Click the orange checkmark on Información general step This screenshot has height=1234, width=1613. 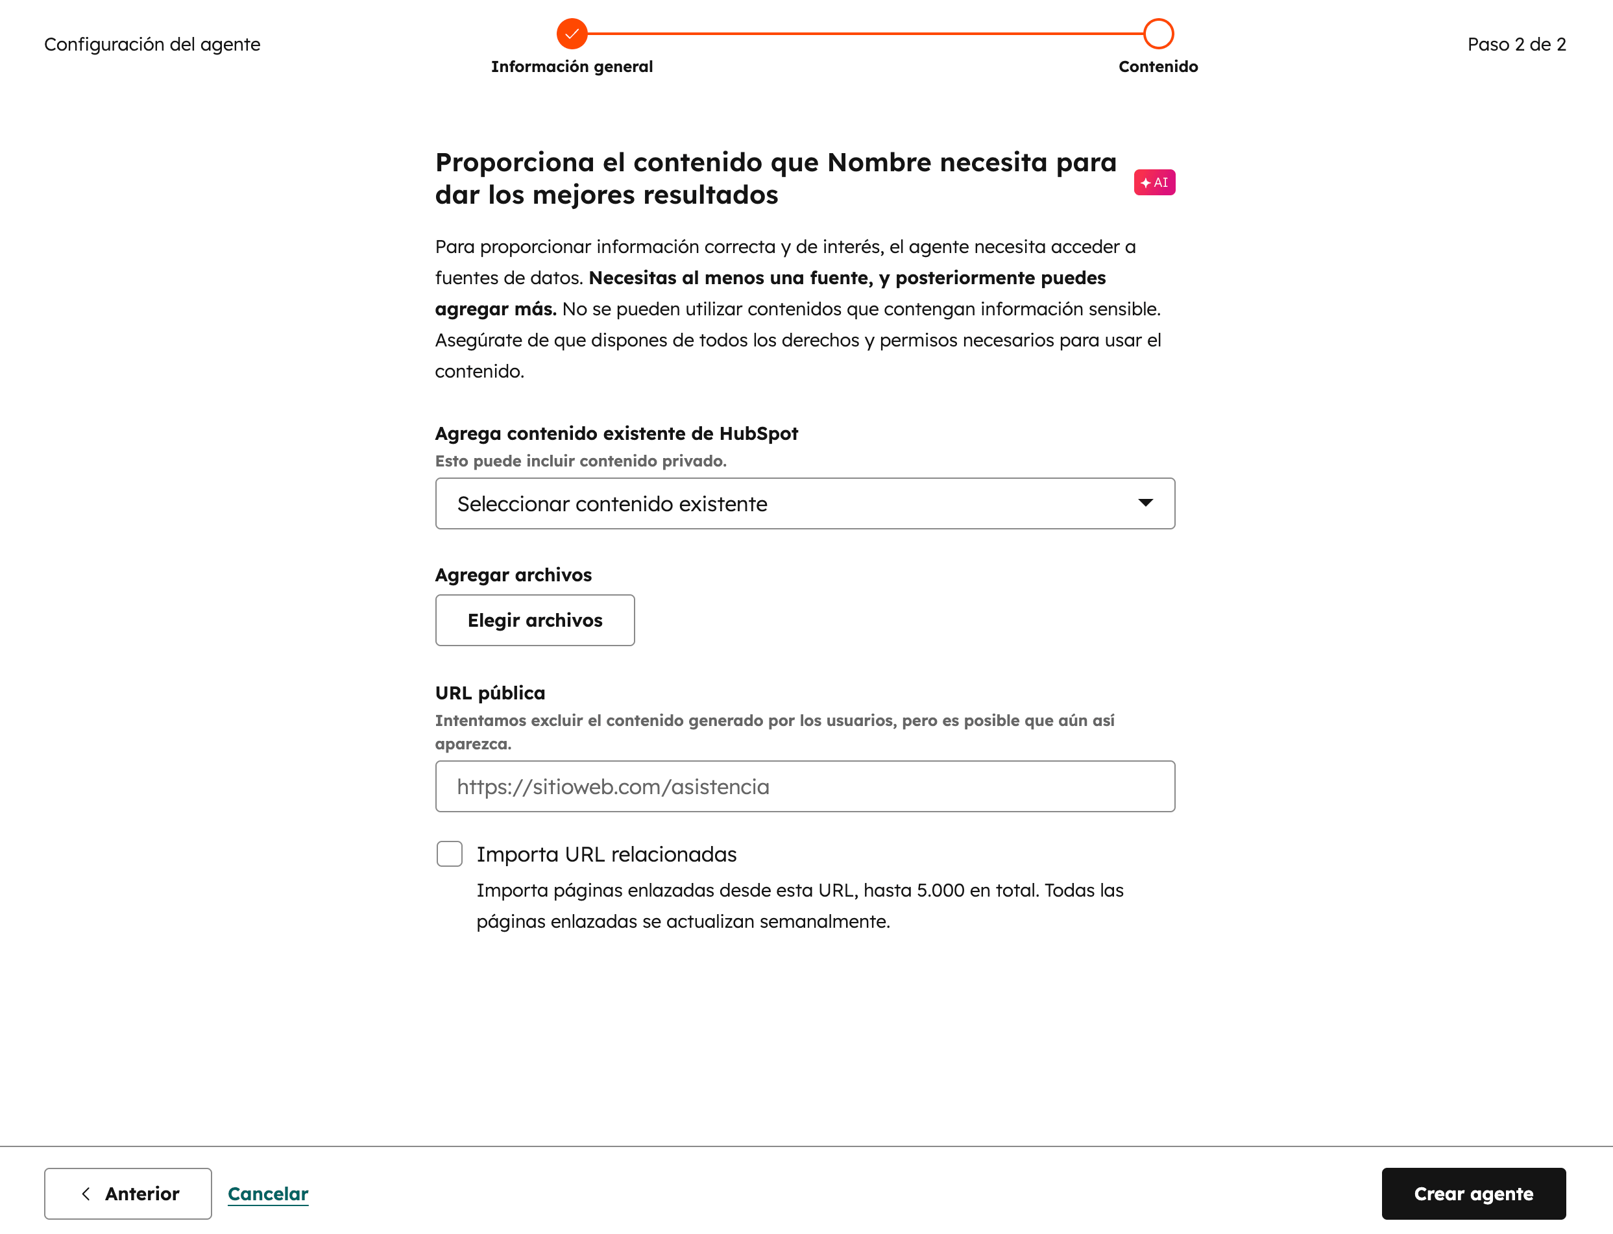(572, 33)
